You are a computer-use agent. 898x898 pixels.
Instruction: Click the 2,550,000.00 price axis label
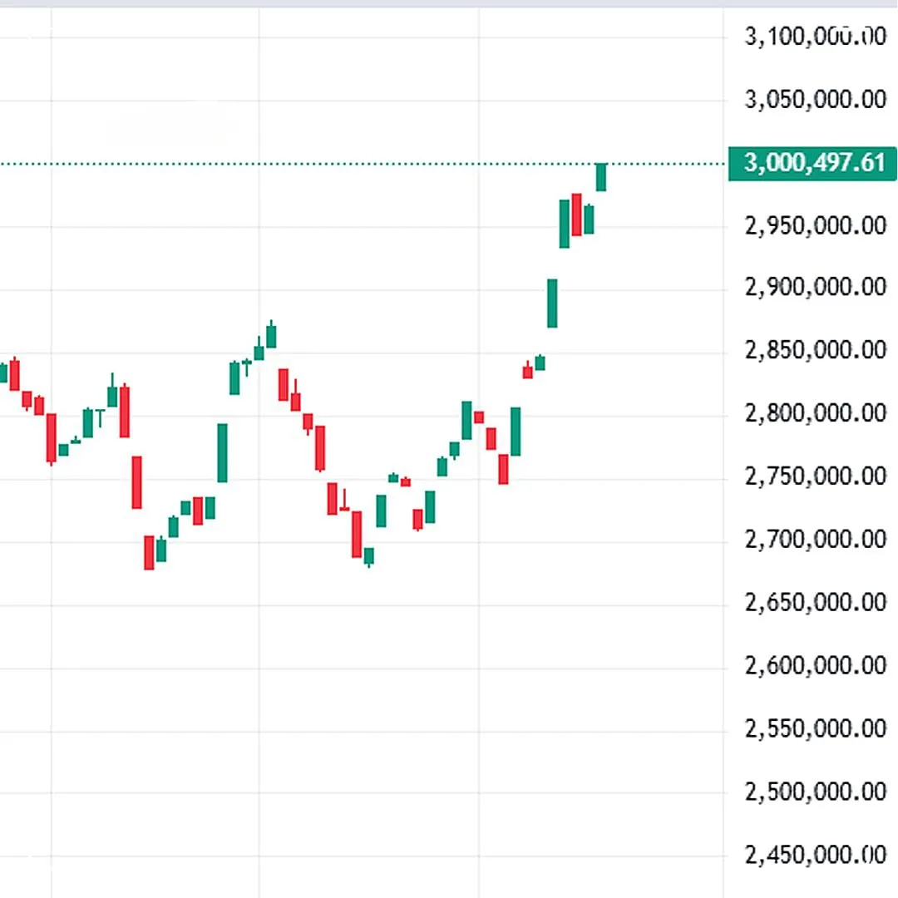tap(816, 728)
